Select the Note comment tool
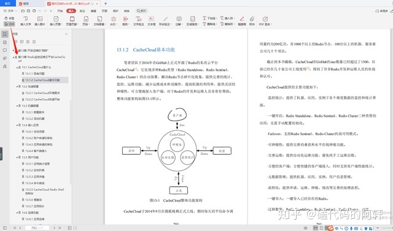The image size is (393, 231). [x=179, y=21]
